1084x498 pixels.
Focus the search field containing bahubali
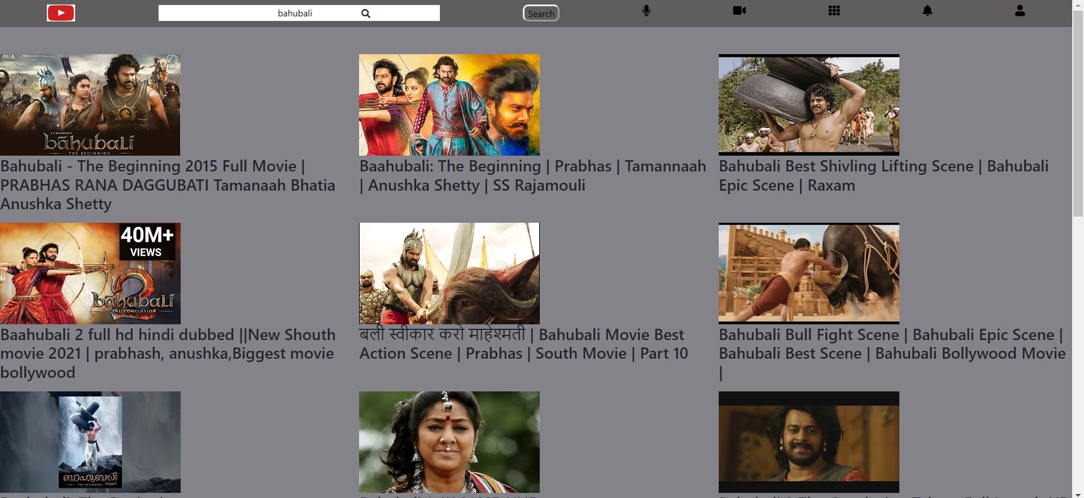tap(299, 13)
